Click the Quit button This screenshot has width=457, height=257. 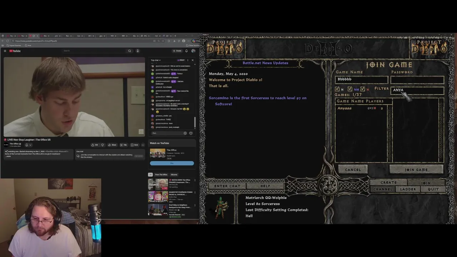pos(433,189)
